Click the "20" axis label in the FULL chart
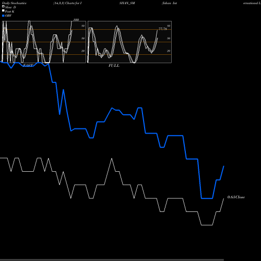Image resolution: width=261 pixels, height=261 pixels. pos(169,51)
